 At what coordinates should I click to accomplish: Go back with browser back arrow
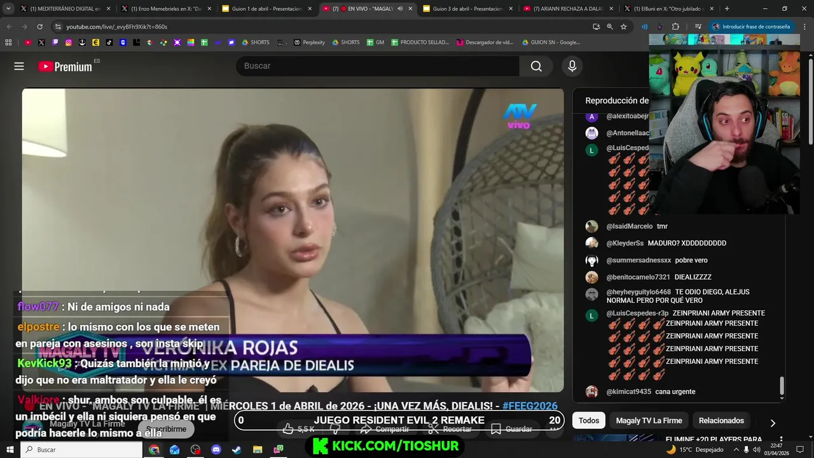click(9, 27)
